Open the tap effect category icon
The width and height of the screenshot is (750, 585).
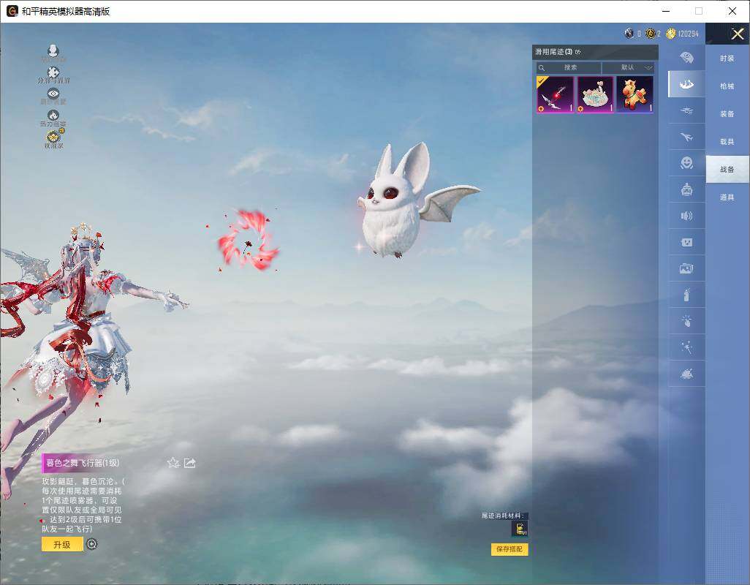(686, 321)
